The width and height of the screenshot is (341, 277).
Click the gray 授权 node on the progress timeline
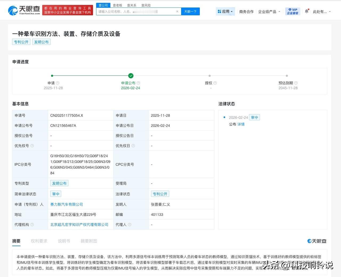pyautogui.click(x=209, y=76)
